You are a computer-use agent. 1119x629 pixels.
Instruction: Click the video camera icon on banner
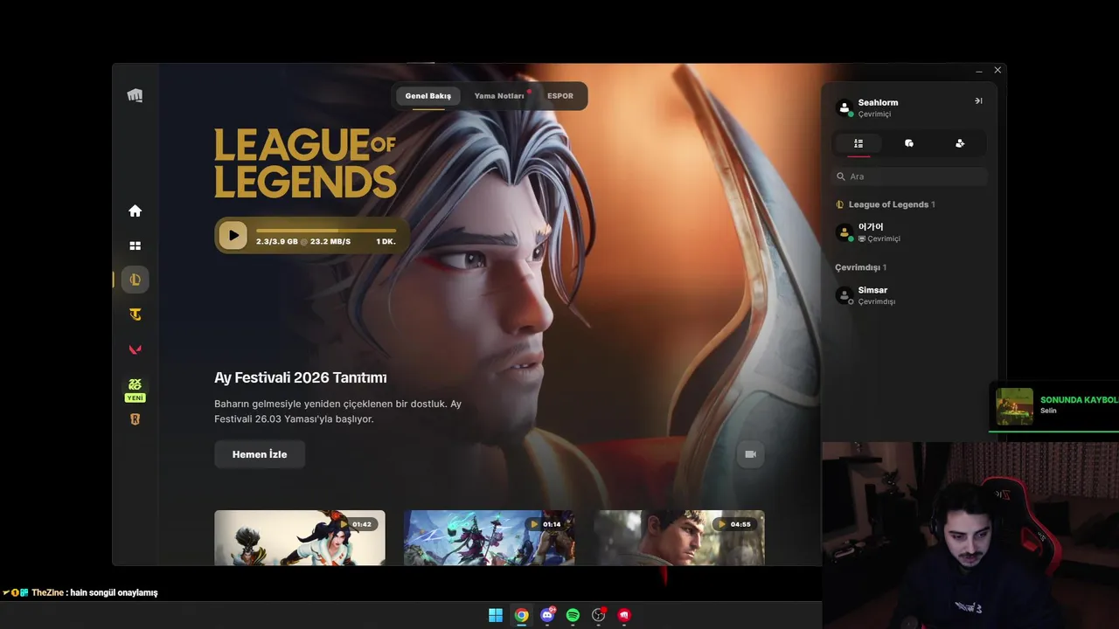[750, 454]
